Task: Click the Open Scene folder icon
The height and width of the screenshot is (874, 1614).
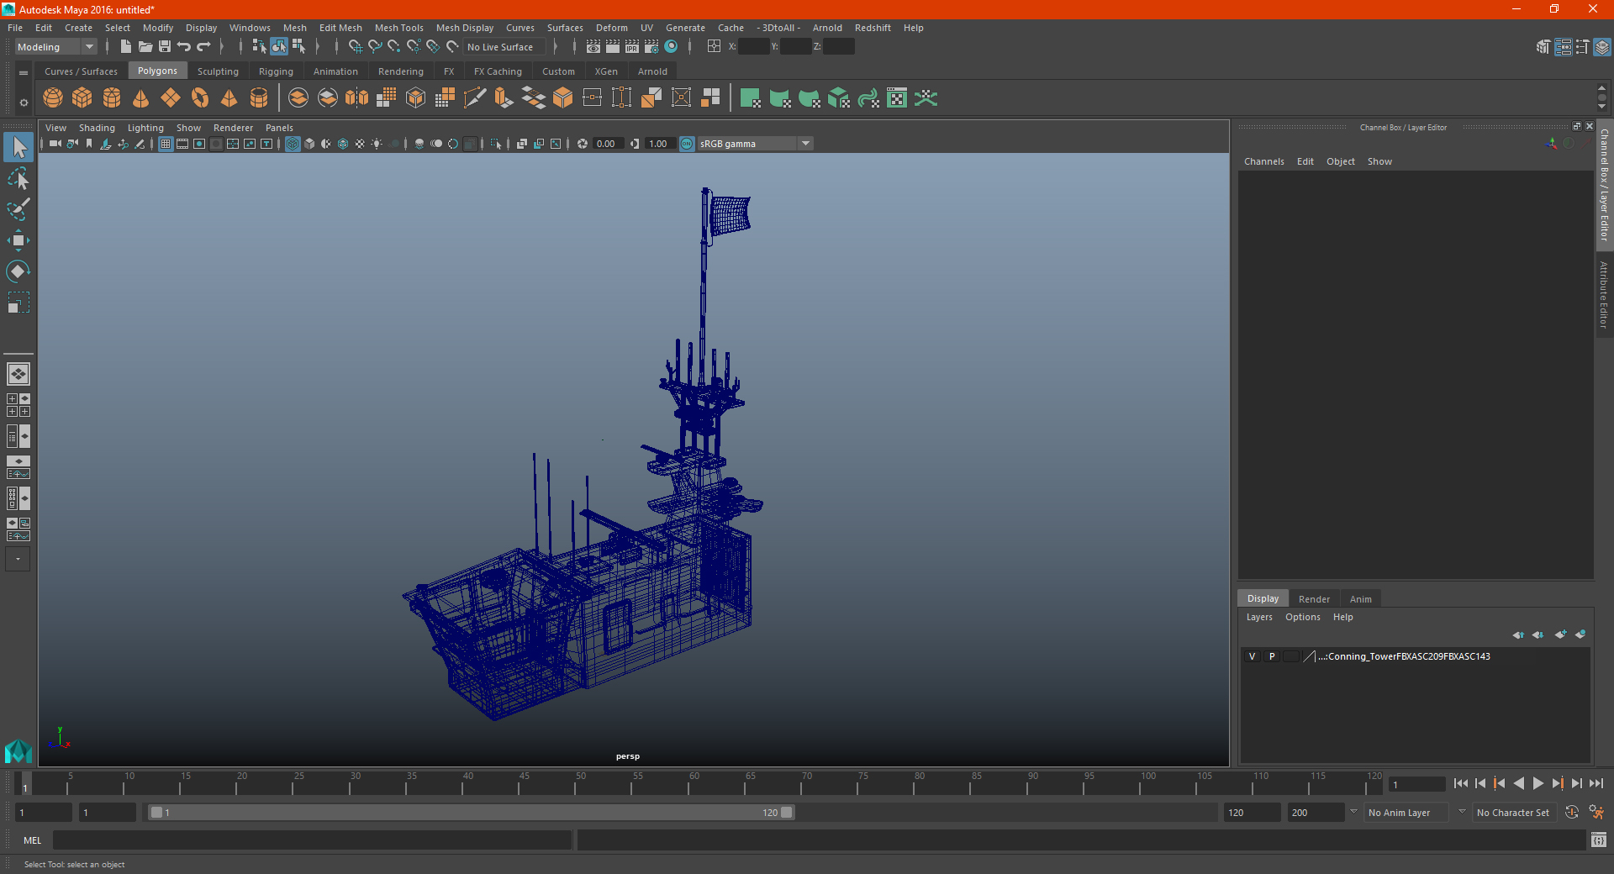Action: pyautogui.click(x=145, y=47)
